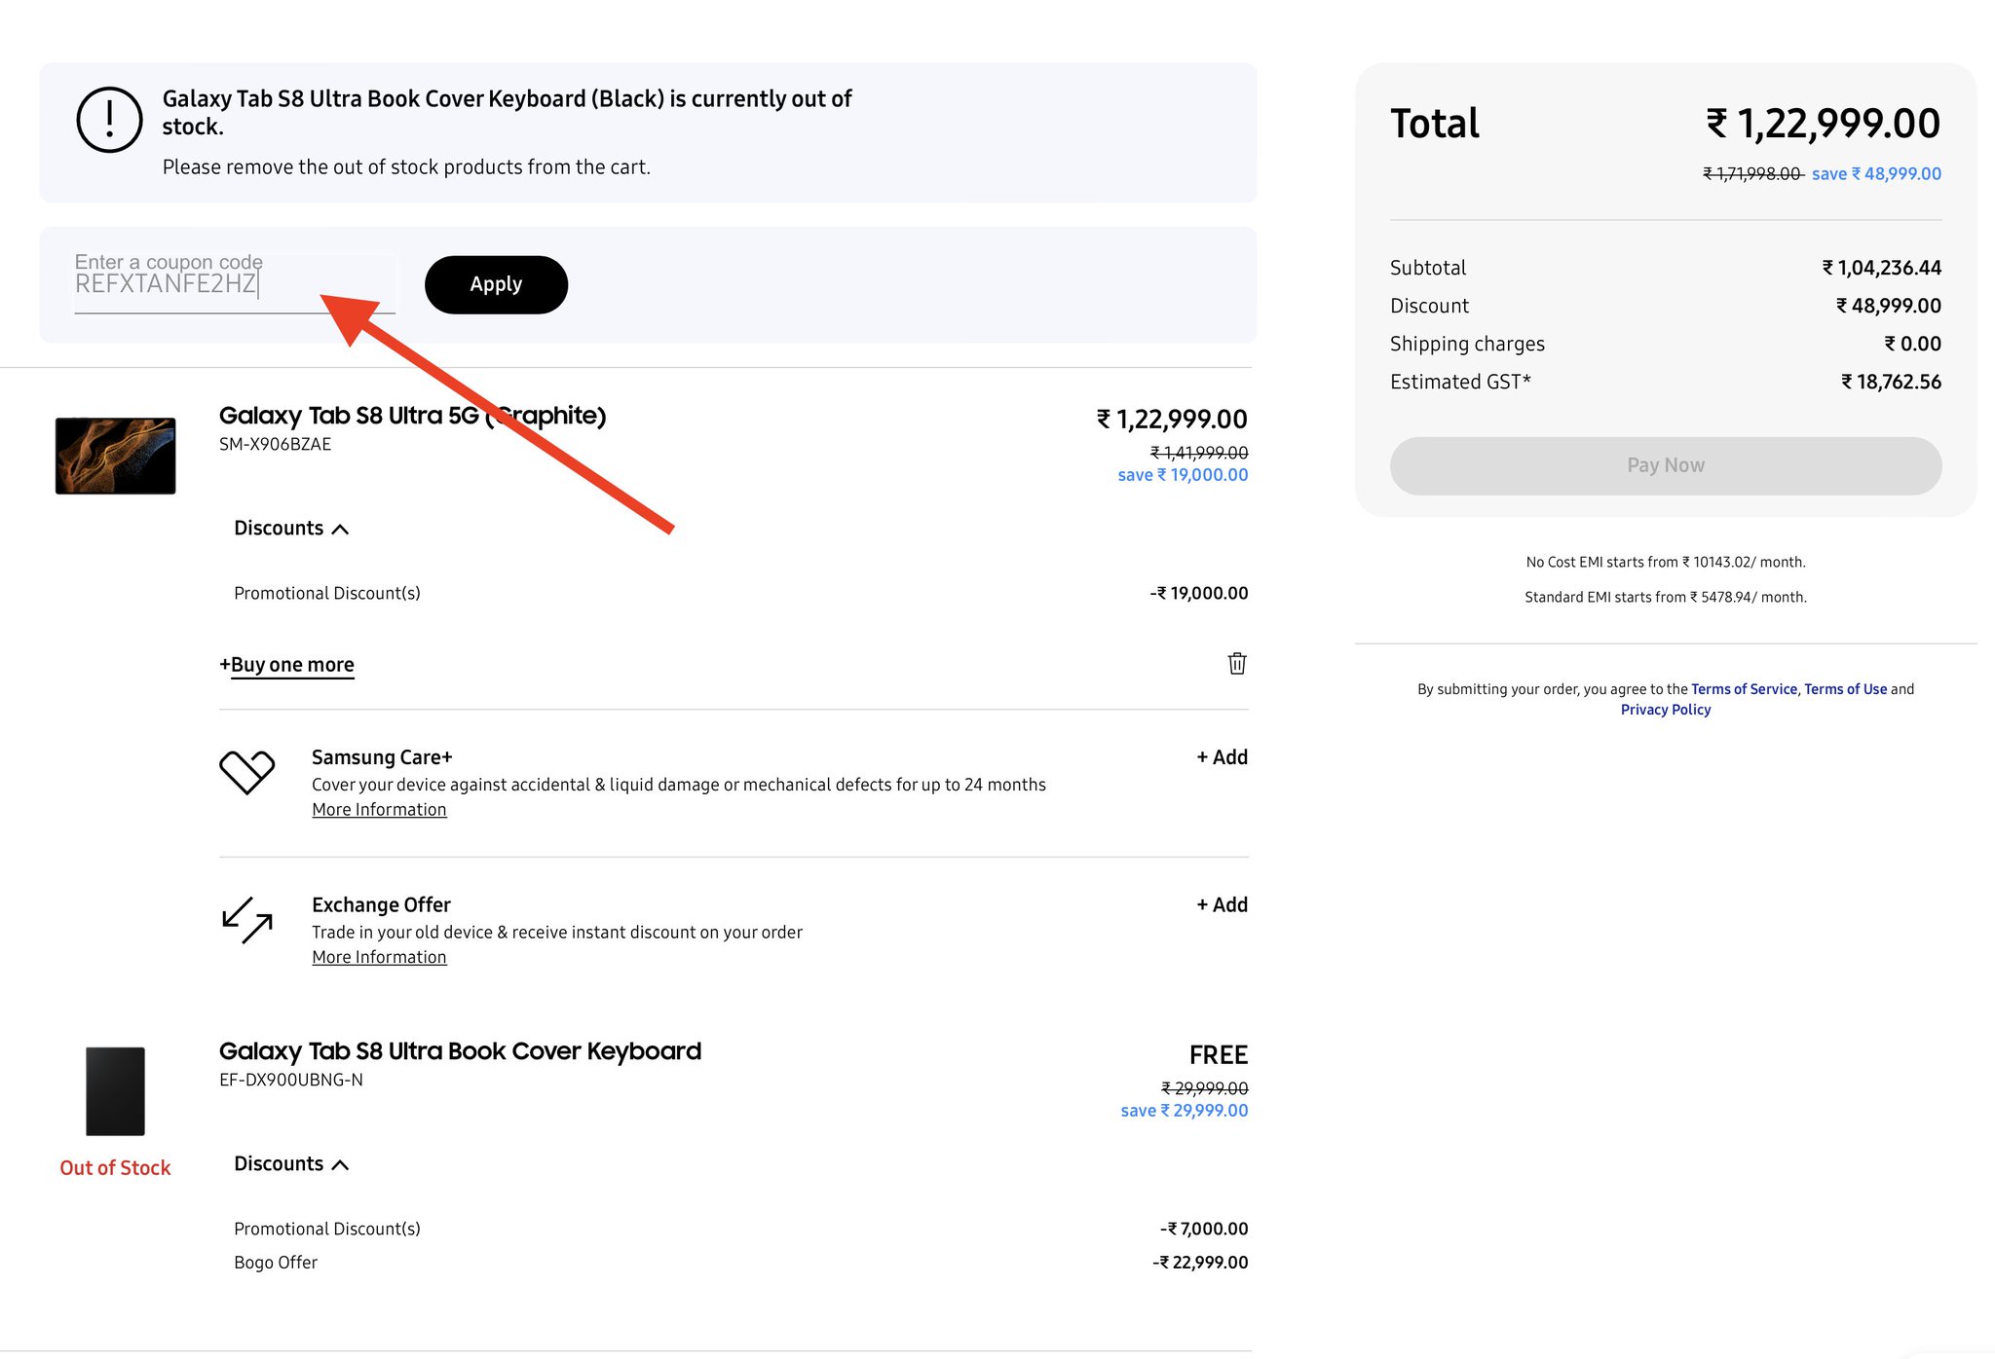Click the -₹ 7,000.00 promotional discount amount
This screenshot has height=1359, width=1995.
pos(1204,1229)
